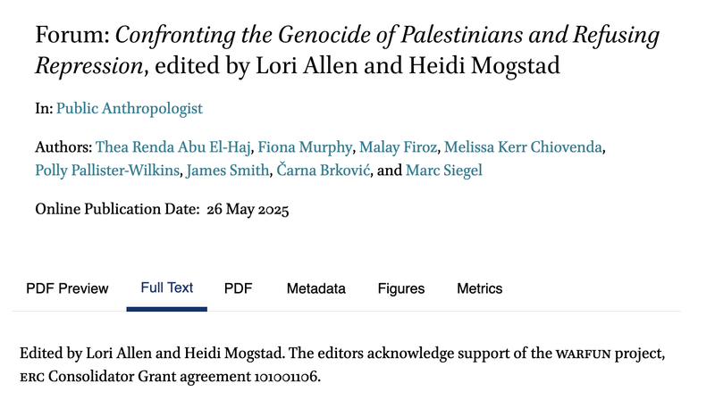Open author Malay Firoz's page
This screenshot has height=400, width=715.
[x=398, y=147]
